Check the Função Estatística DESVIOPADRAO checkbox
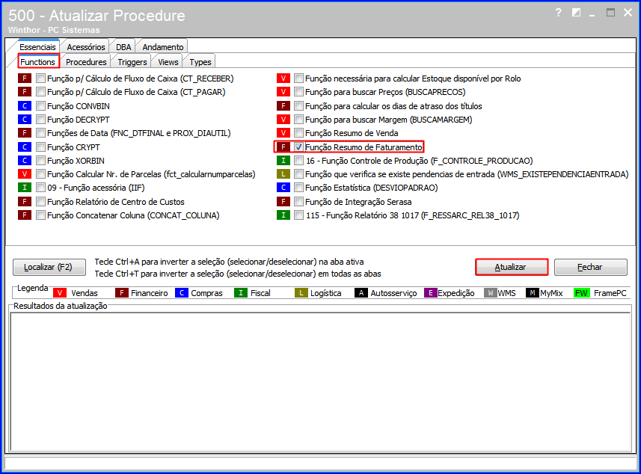Viewport: 641px width, 474px height. (x=299, y=188)
